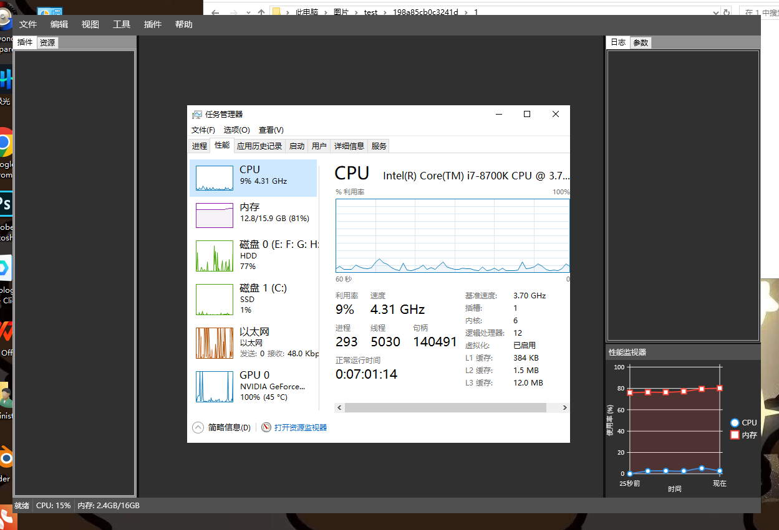
Task: Open the Blender desktop icon
Action: pos(5,459)
